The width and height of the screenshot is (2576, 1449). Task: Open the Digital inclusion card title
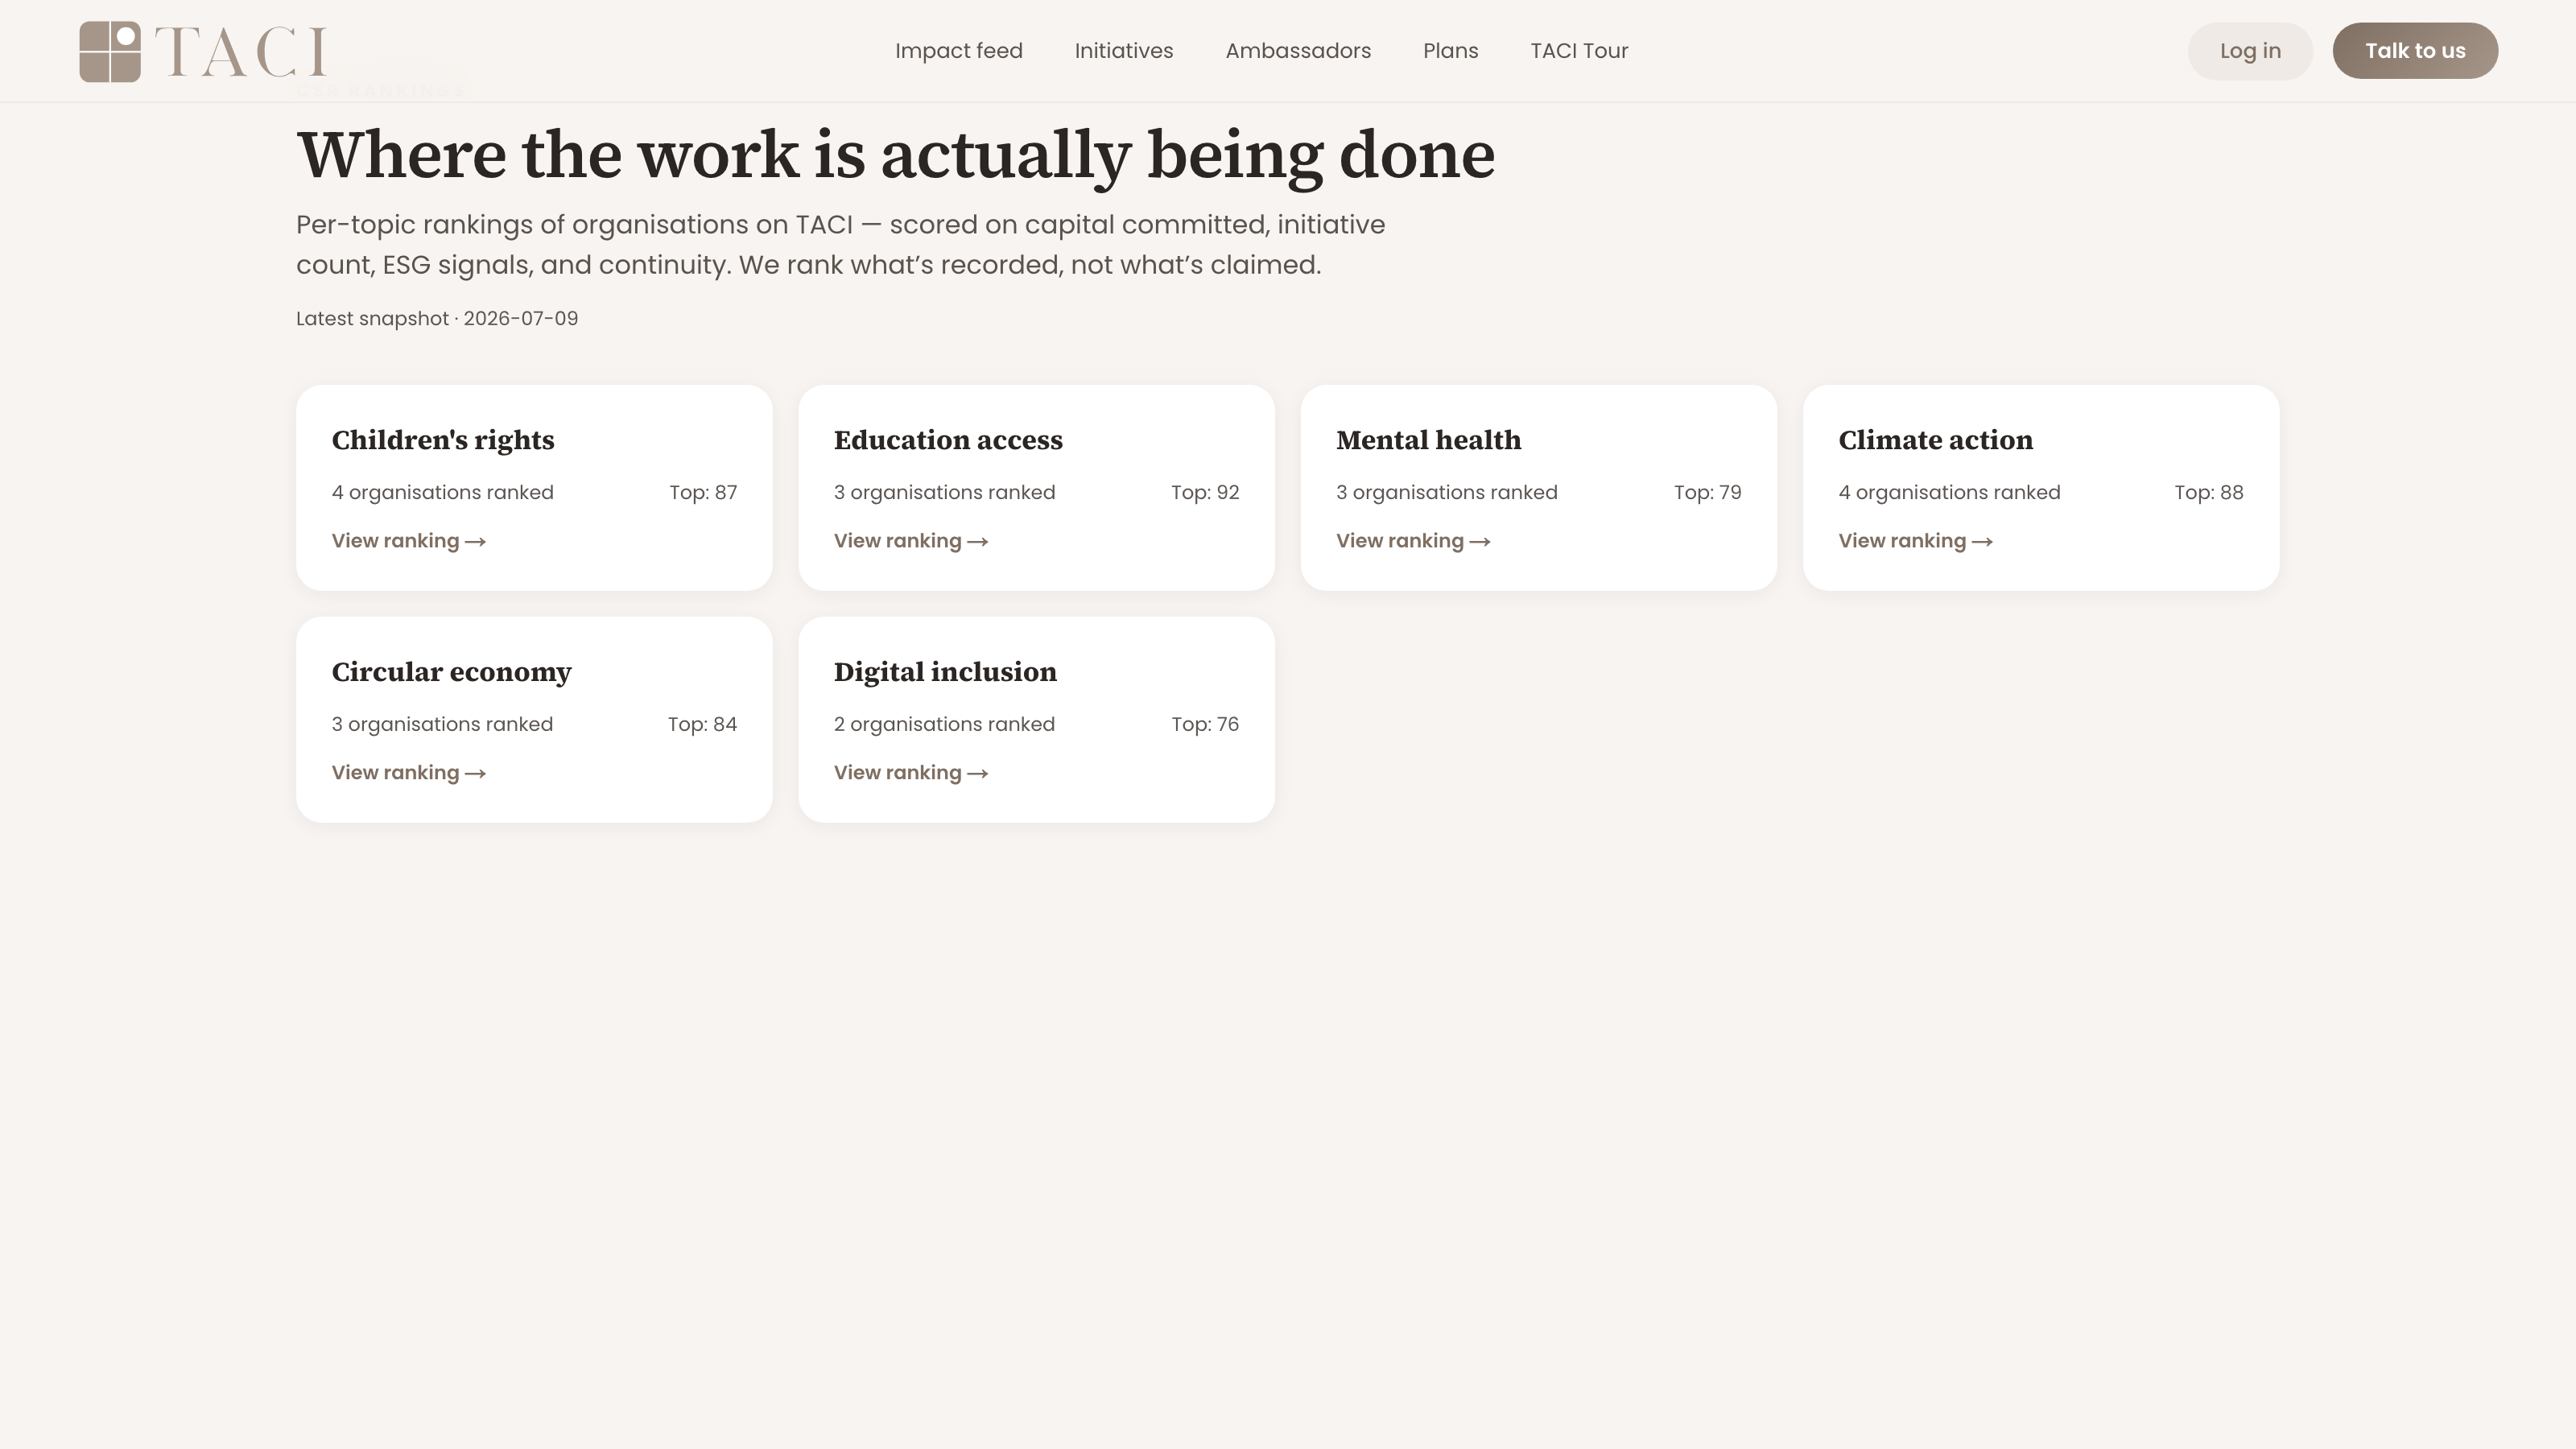(945, 673)
